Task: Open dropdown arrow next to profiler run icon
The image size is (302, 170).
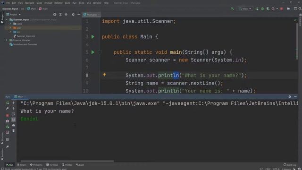Action: pyautogui.click(x=277, y=8)
